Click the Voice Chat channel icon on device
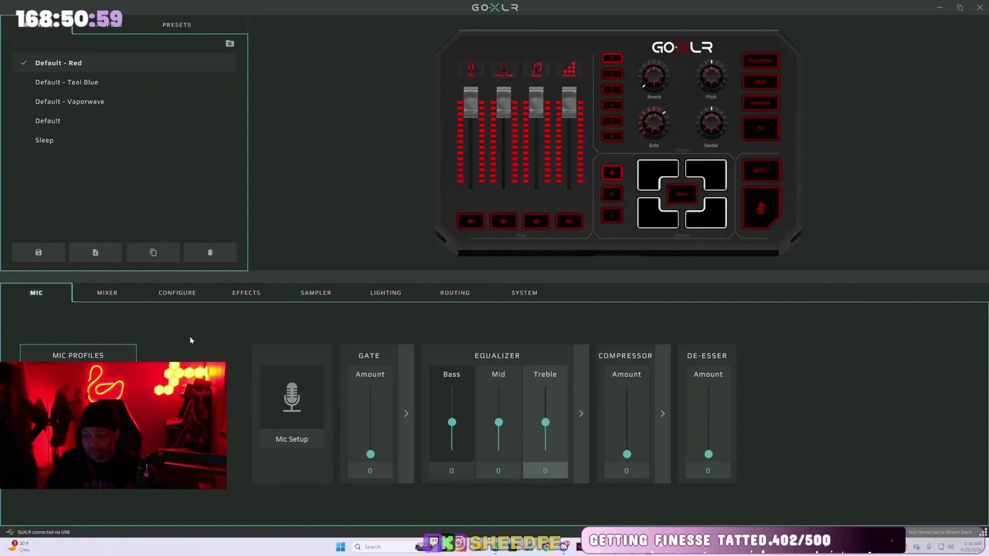This screenshot has width=989, height=556. [504, 69]
